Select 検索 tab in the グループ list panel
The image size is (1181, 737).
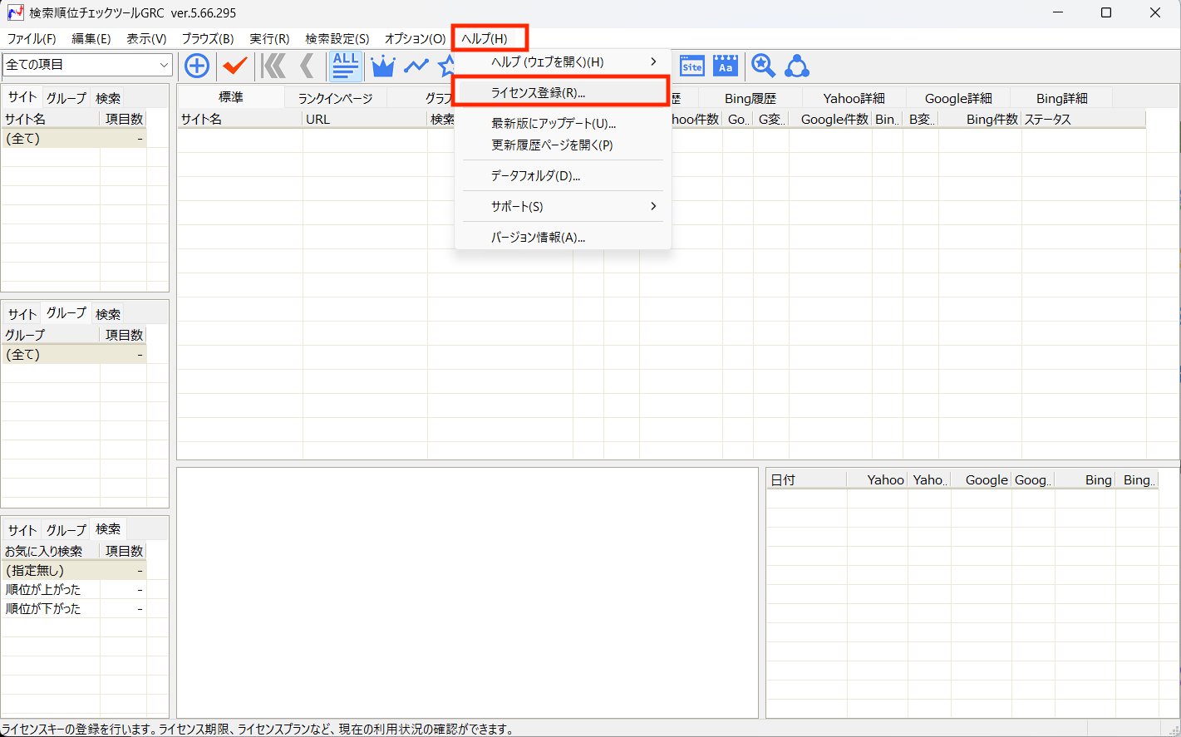[108, 314]
